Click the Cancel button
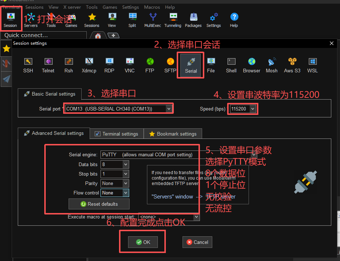This screenshot has height=261, width=340. pyautogui.click(x=197, y=242)
